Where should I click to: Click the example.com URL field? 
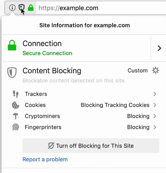[101, 8]
